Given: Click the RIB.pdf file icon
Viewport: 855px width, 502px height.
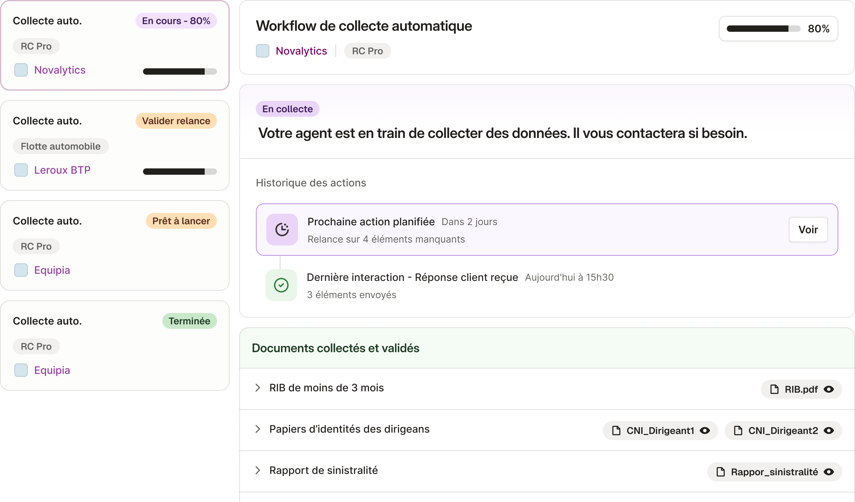Looking at the screenshot, I should [774, 389].
